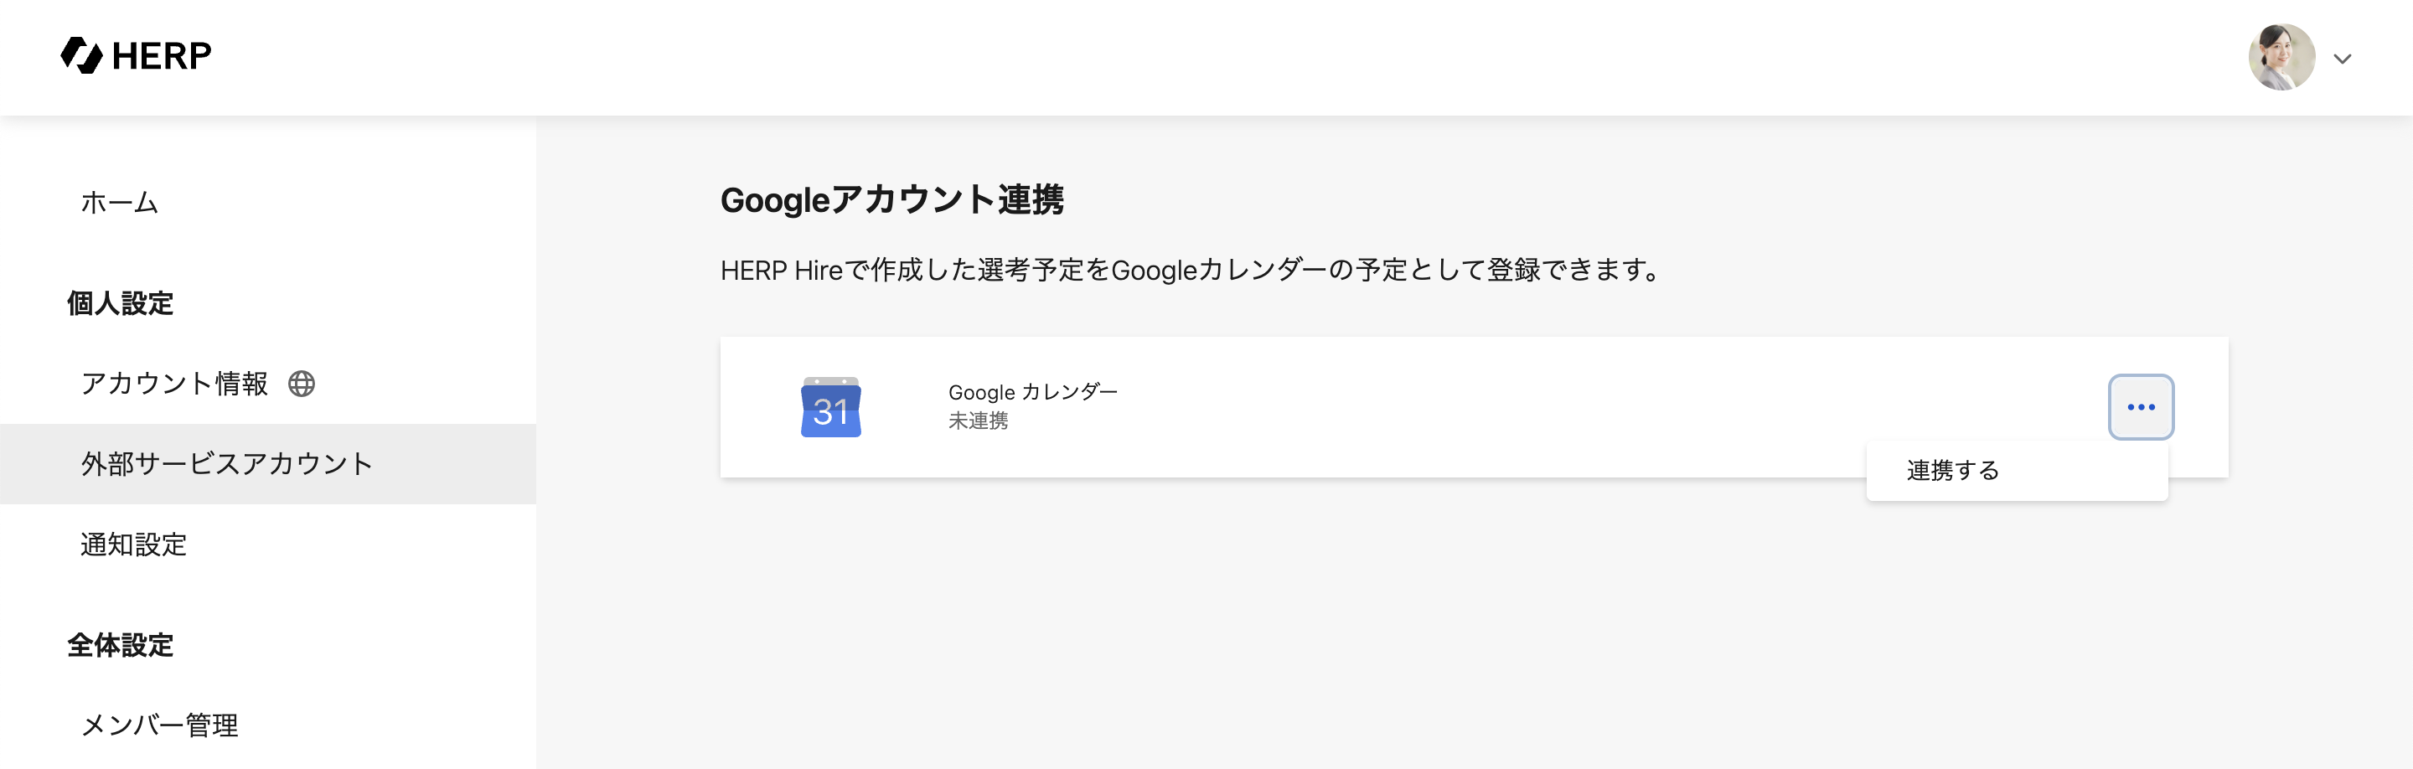
Task: Select 外部サービスアカウント in the sidebar
Action: 227,463
